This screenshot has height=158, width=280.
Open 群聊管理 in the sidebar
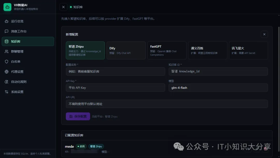(28, 51)
